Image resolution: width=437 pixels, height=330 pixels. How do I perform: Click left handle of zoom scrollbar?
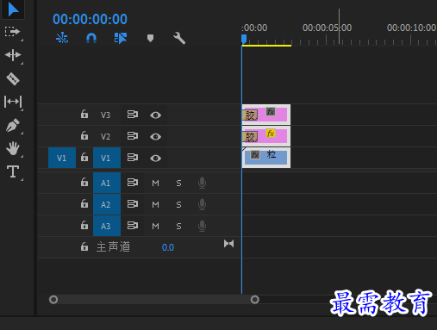tap(53, 300)
